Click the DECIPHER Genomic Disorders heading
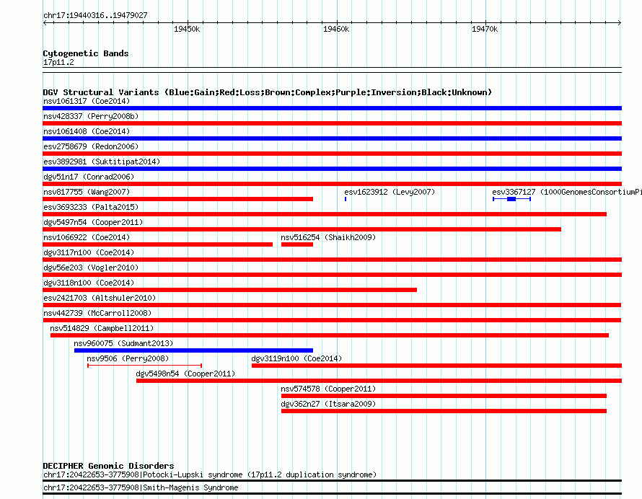This screenshot has width=642, height=499. pyautogui.click(x=108, y=466)
